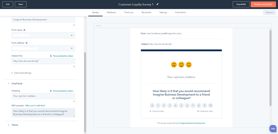Click the Unpublish button
Viewport: 278px width, 134px height.
point(241,5)
